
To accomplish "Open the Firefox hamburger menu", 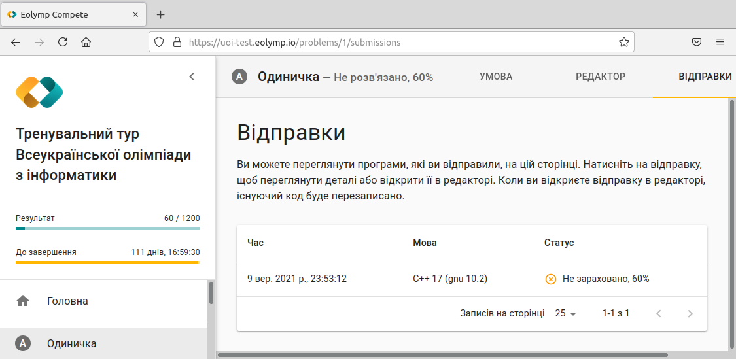I will click(720, 43).
